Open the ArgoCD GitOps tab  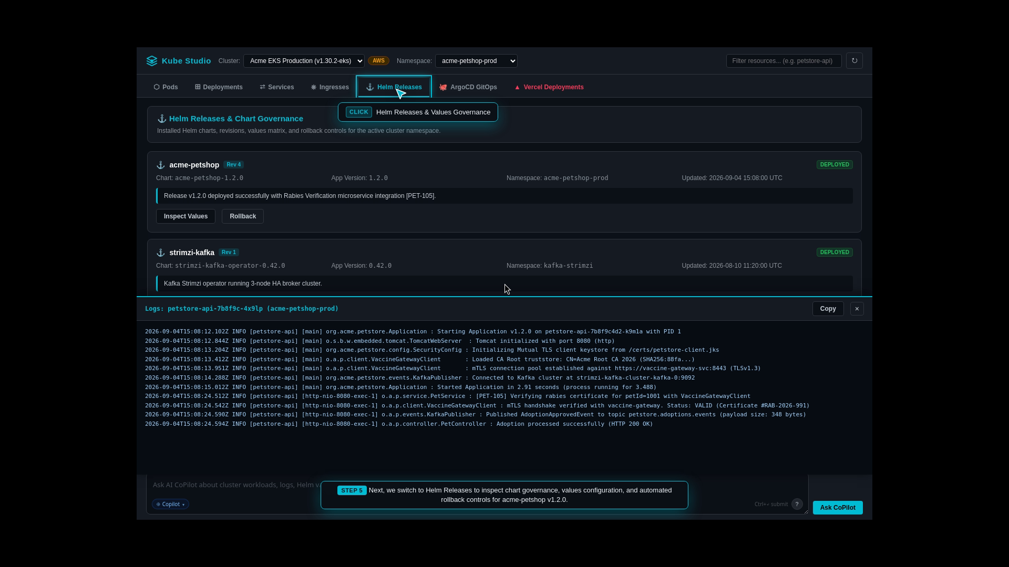468,87
